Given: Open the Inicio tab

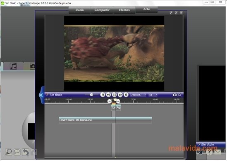Looking at the screenshot, I should (x=79, y=10).
